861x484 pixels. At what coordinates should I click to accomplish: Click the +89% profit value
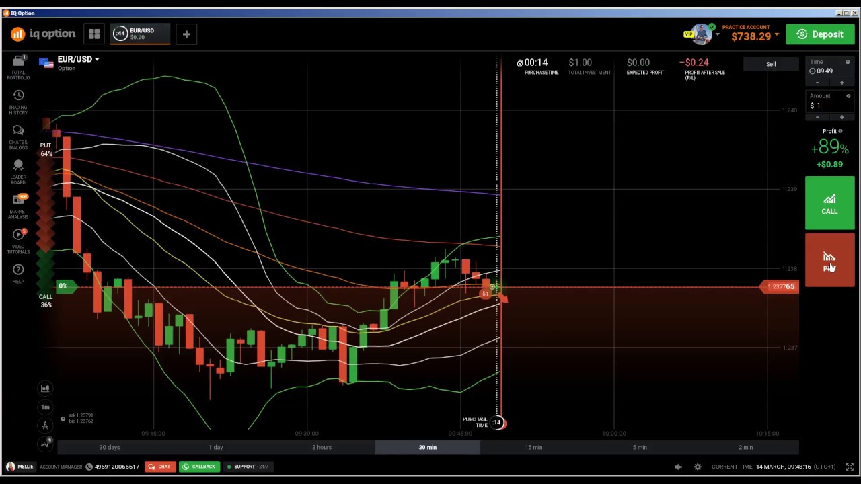point(829,147)
